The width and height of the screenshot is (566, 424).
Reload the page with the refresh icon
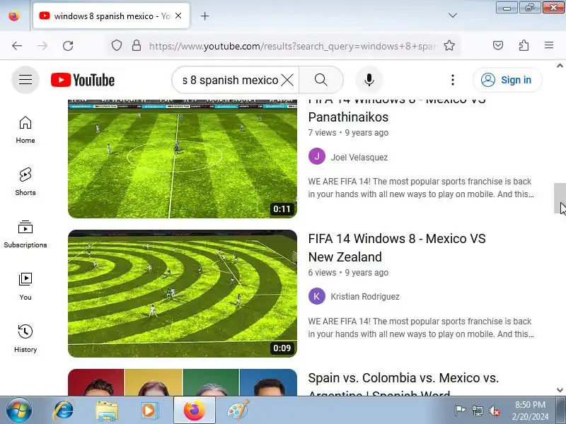pyautogui.click(x=68, y=46)
